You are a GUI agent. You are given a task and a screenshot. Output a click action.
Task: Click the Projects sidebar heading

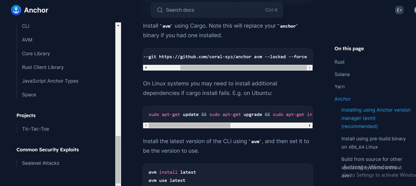26,115
